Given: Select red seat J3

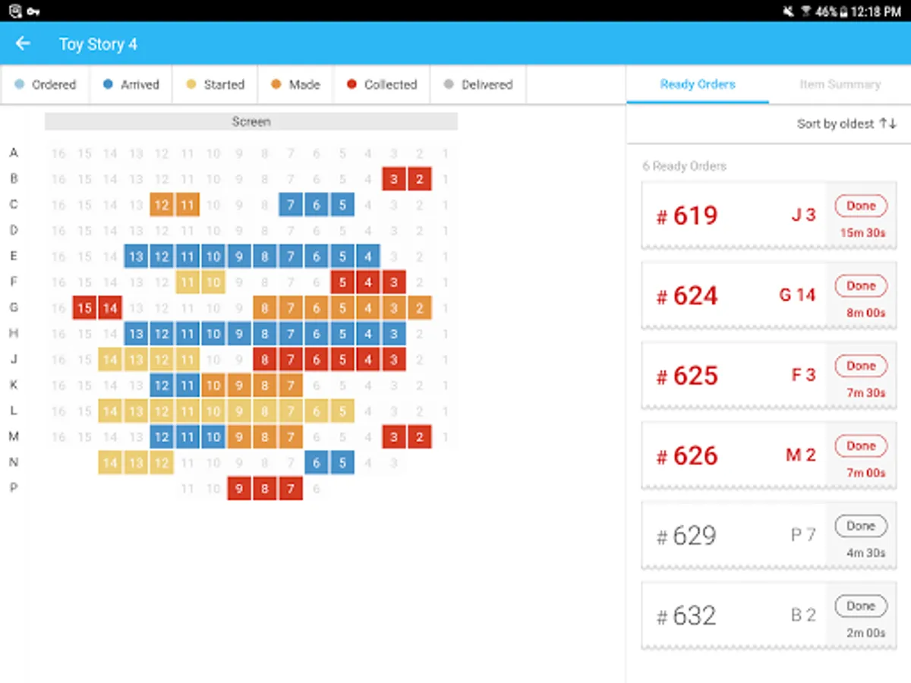Looking at the screenshot, I should pyautogui.click(x=393, y=360).
